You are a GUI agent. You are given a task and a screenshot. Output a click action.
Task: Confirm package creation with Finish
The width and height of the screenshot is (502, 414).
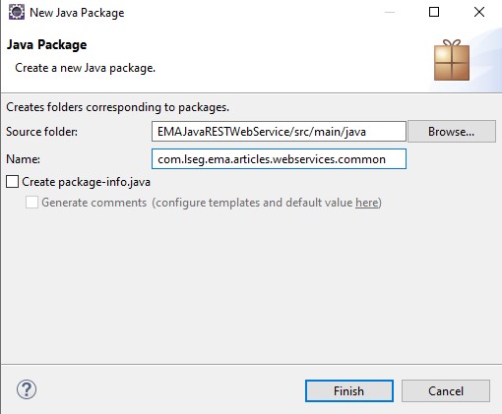click(x=349, y=390)
